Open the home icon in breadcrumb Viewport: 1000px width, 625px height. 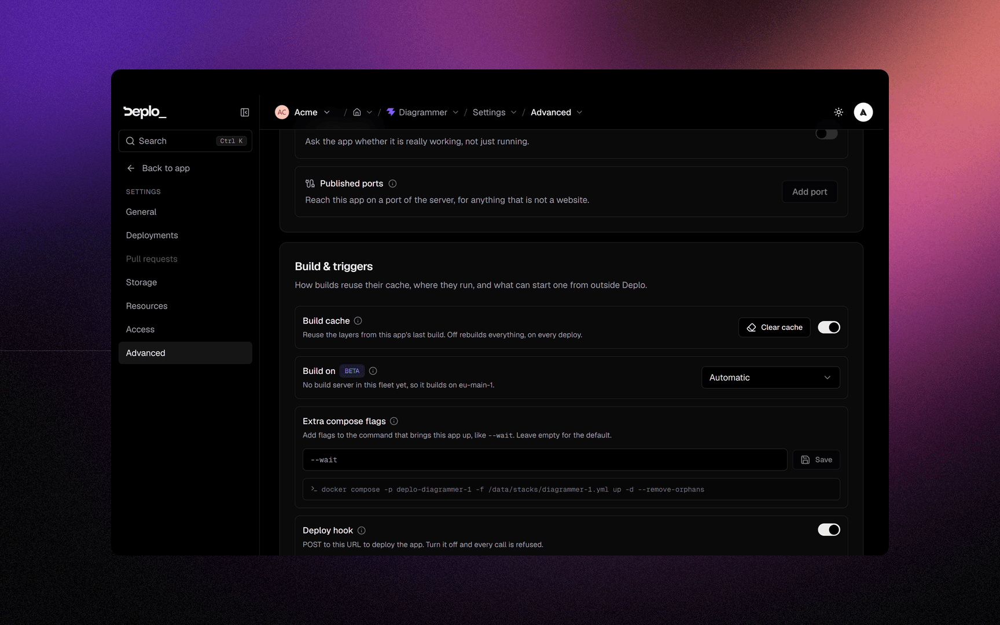click(357, 112)
